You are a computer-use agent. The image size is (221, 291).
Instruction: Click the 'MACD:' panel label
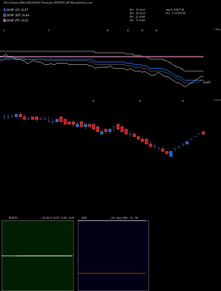[13, 218]
